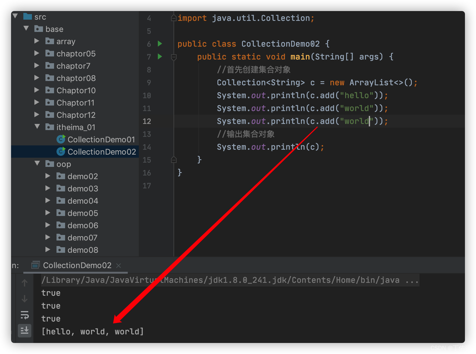The height and width of the screenshot is (354, 476).
Task: Expand the chaptor05 folder arrow
Action: pyautogui.click(x=37, y=53)
